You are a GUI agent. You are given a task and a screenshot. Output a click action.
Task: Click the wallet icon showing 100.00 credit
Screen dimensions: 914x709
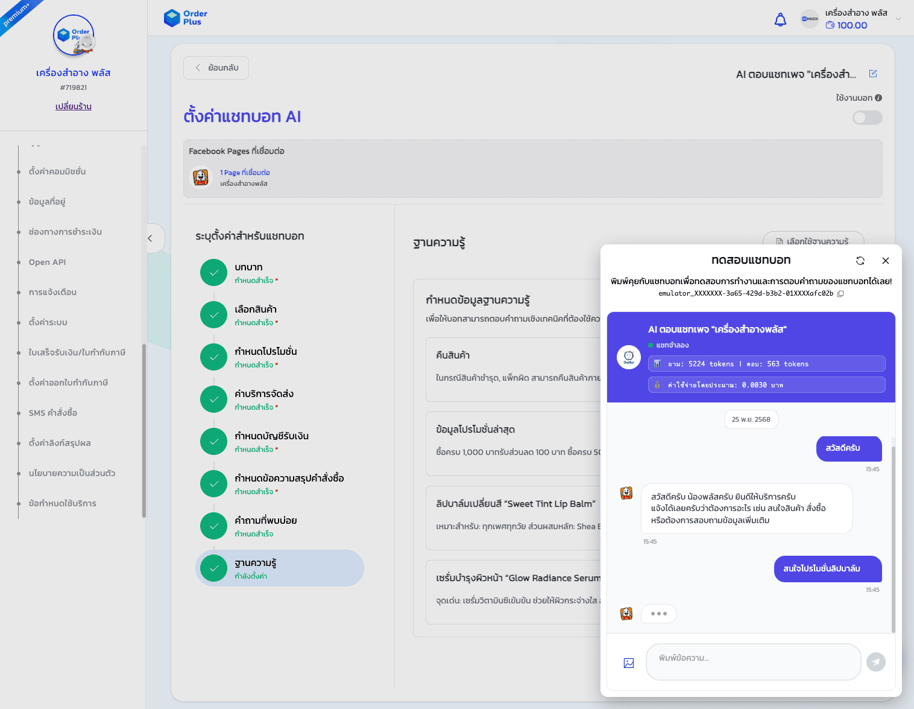click(x=830, y=25)
